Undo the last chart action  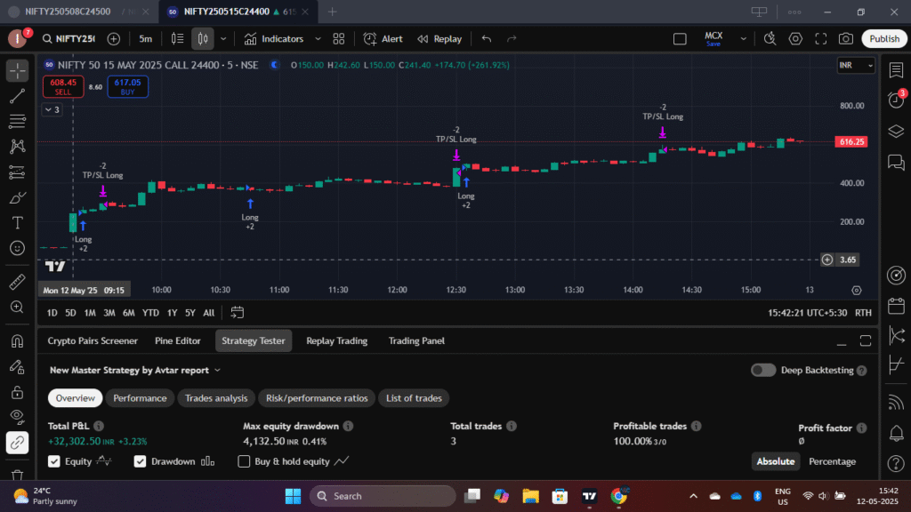click(x=487, y=39)
